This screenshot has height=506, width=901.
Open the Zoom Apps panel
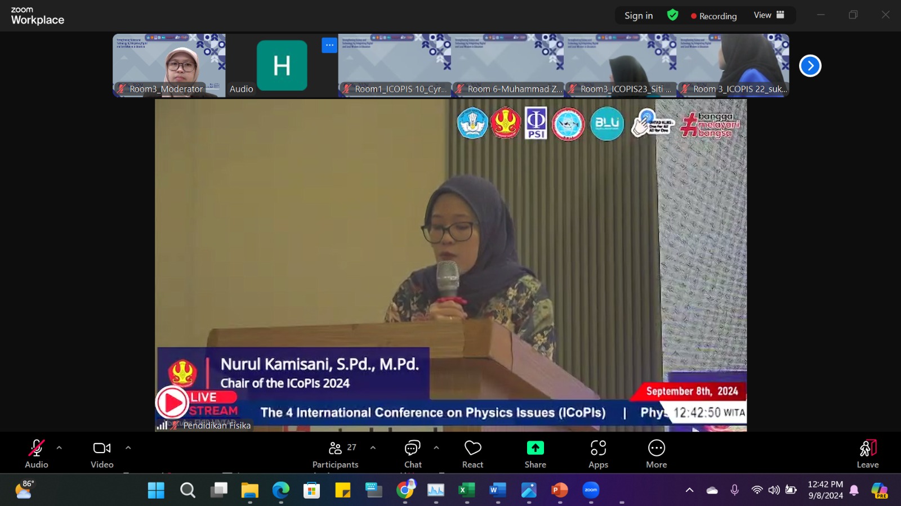click(598, 454)
